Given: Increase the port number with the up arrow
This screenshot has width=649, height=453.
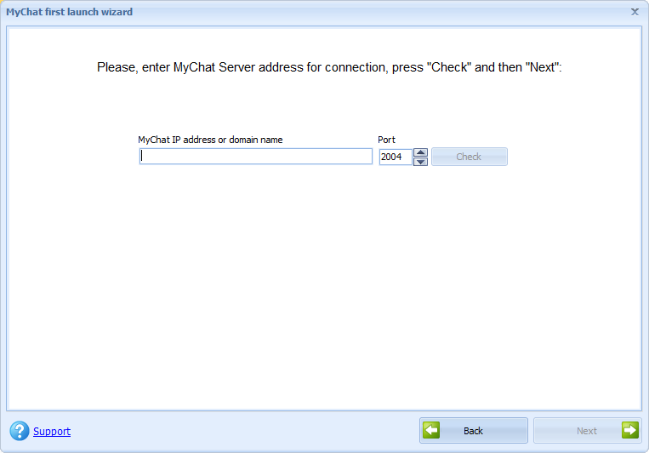Looking at the screenshot, I should tap(420, 152).
